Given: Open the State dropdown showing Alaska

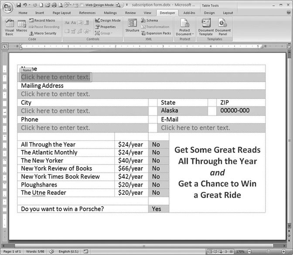Looking at the screenshot, I should (x=182, y=111).
